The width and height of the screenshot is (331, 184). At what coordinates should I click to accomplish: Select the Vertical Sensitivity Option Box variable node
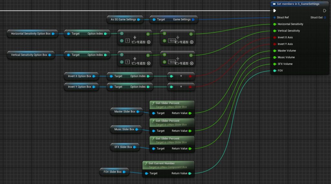[x=31, y=55]
